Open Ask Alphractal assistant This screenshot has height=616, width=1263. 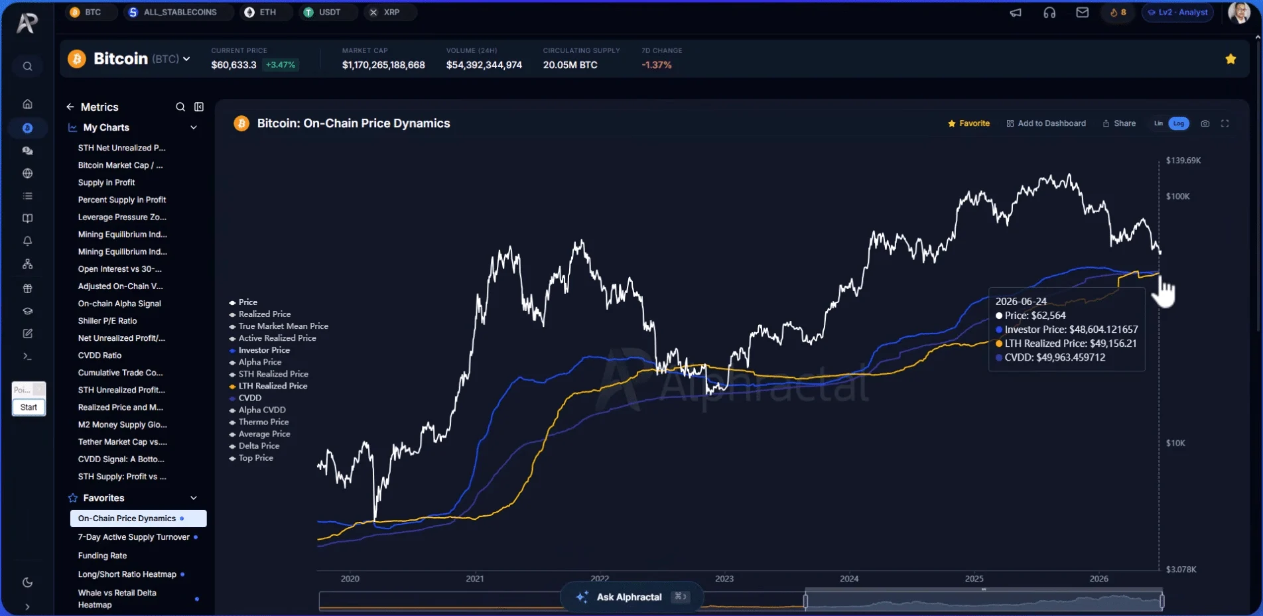(631, 597)
